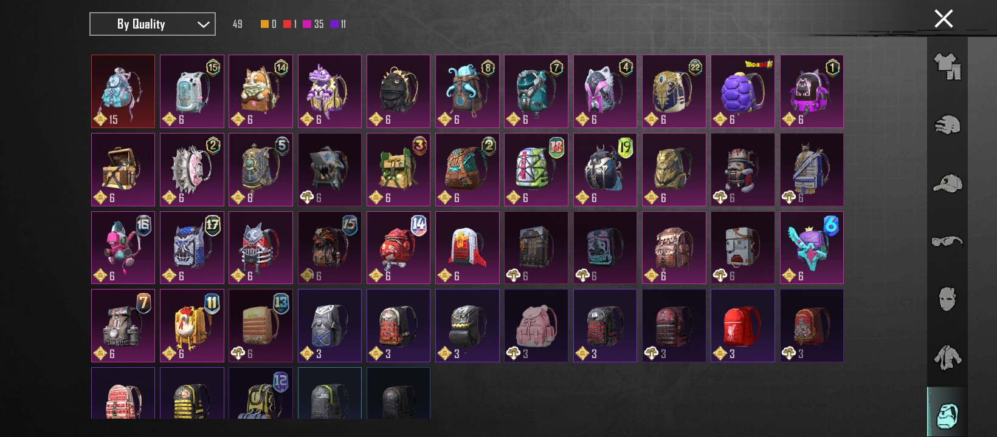
Task: Close the inventory with the X icon
Action: [944, 19]
